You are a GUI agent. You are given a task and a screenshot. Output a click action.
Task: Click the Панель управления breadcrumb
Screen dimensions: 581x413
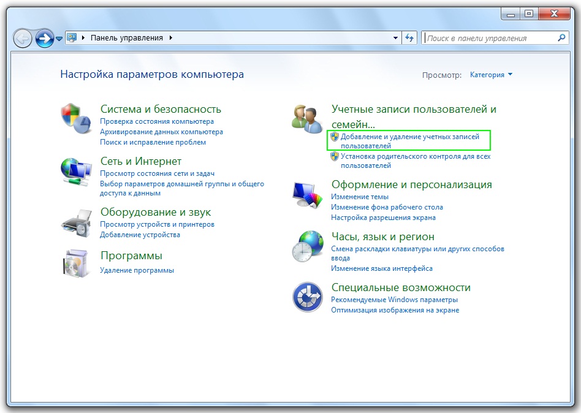click(127, 38)
